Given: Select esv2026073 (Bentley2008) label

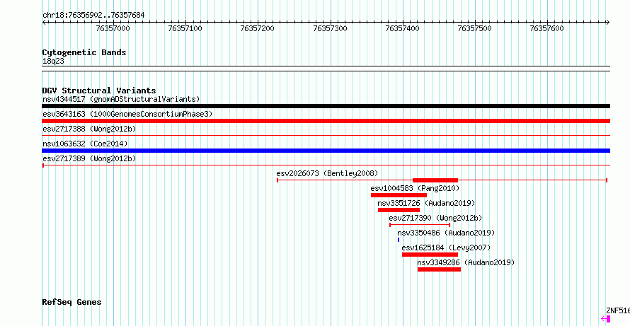Looking at the screenshot, I should (327, 173).
